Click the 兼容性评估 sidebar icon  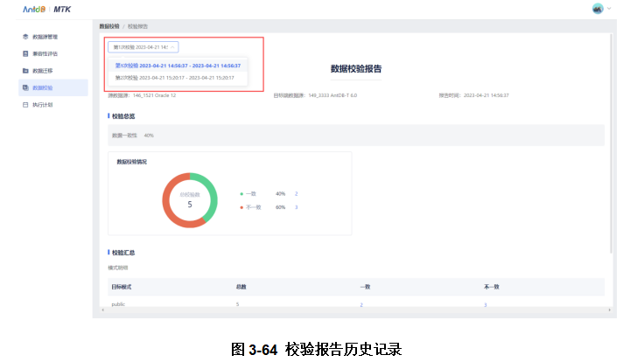pos(25,53)
